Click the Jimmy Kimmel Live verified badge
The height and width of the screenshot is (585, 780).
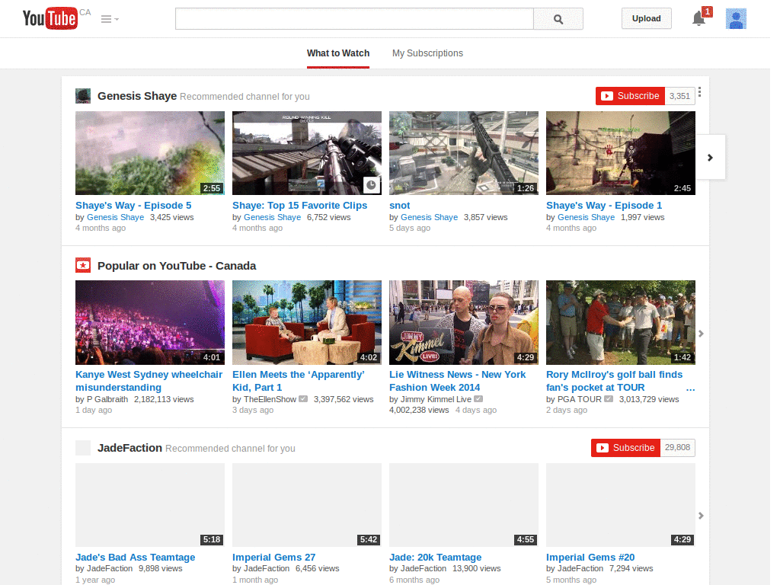478,399
